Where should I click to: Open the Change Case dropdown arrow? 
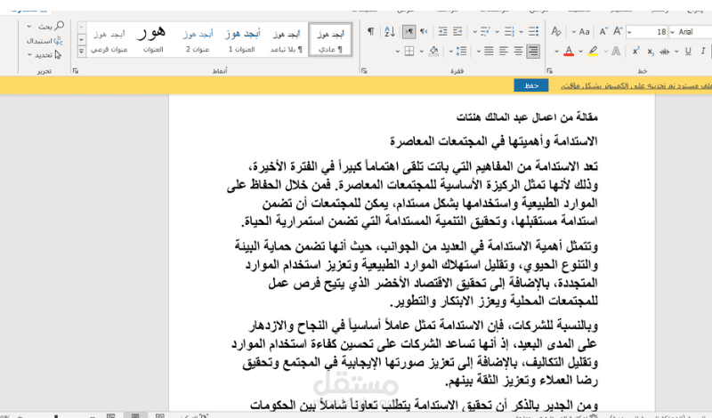point(574,32)
